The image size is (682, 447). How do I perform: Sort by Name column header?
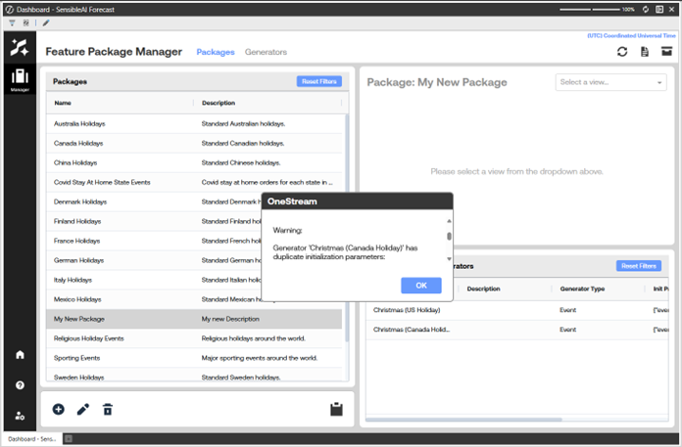(63, 103)
